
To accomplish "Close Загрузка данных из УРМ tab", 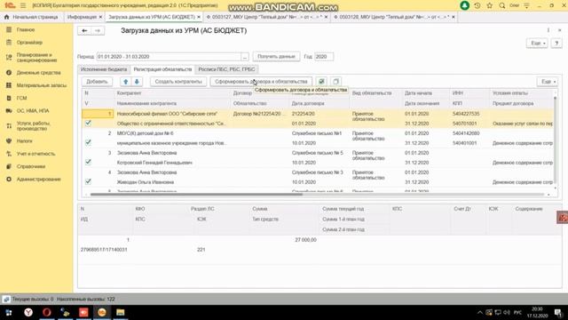I will tap(199, 17).
